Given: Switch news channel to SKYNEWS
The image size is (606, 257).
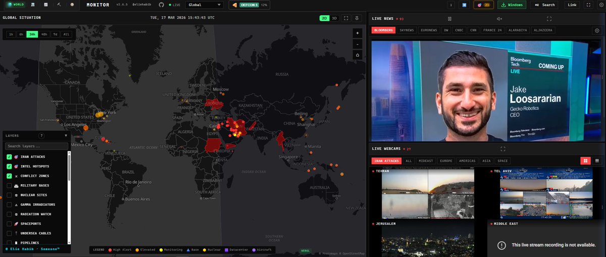Looking at the screenshot, I should click(407, 30).
